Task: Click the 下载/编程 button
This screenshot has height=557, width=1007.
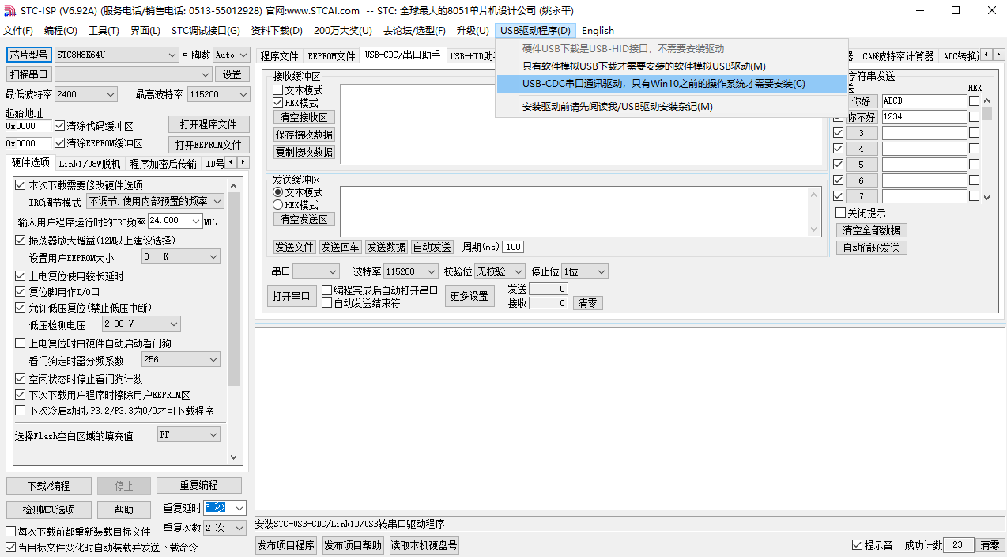Action: (49, 486)
